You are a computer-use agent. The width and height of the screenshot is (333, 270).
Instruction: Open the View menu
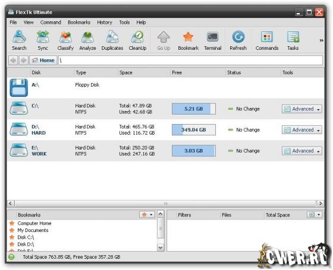pos(29,23)
